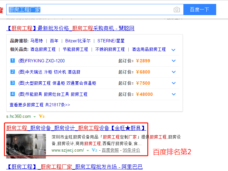This screenshot has height=171, width=228.
Task: Select brand 马思特
Action: click(36, 41)
